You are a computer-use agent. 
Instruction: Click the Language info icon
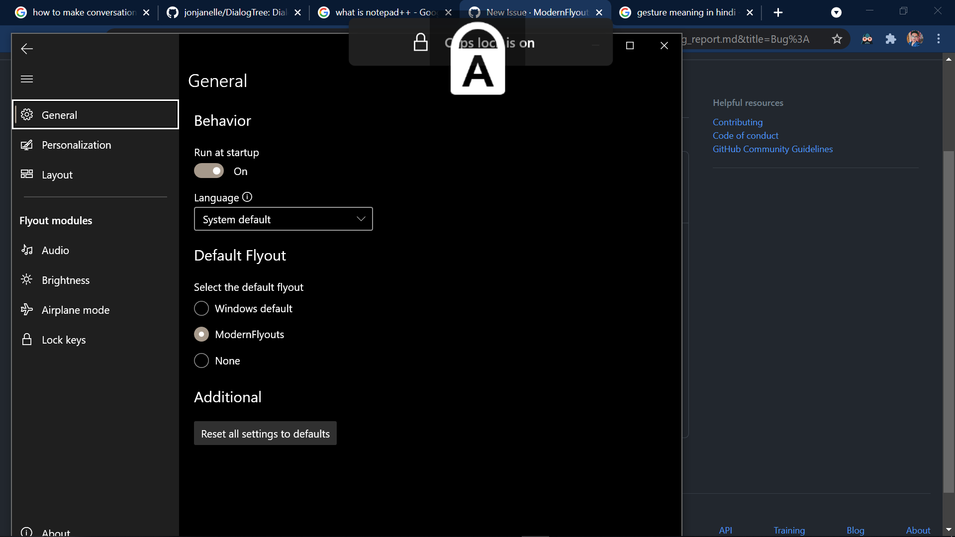coord(247,197)
